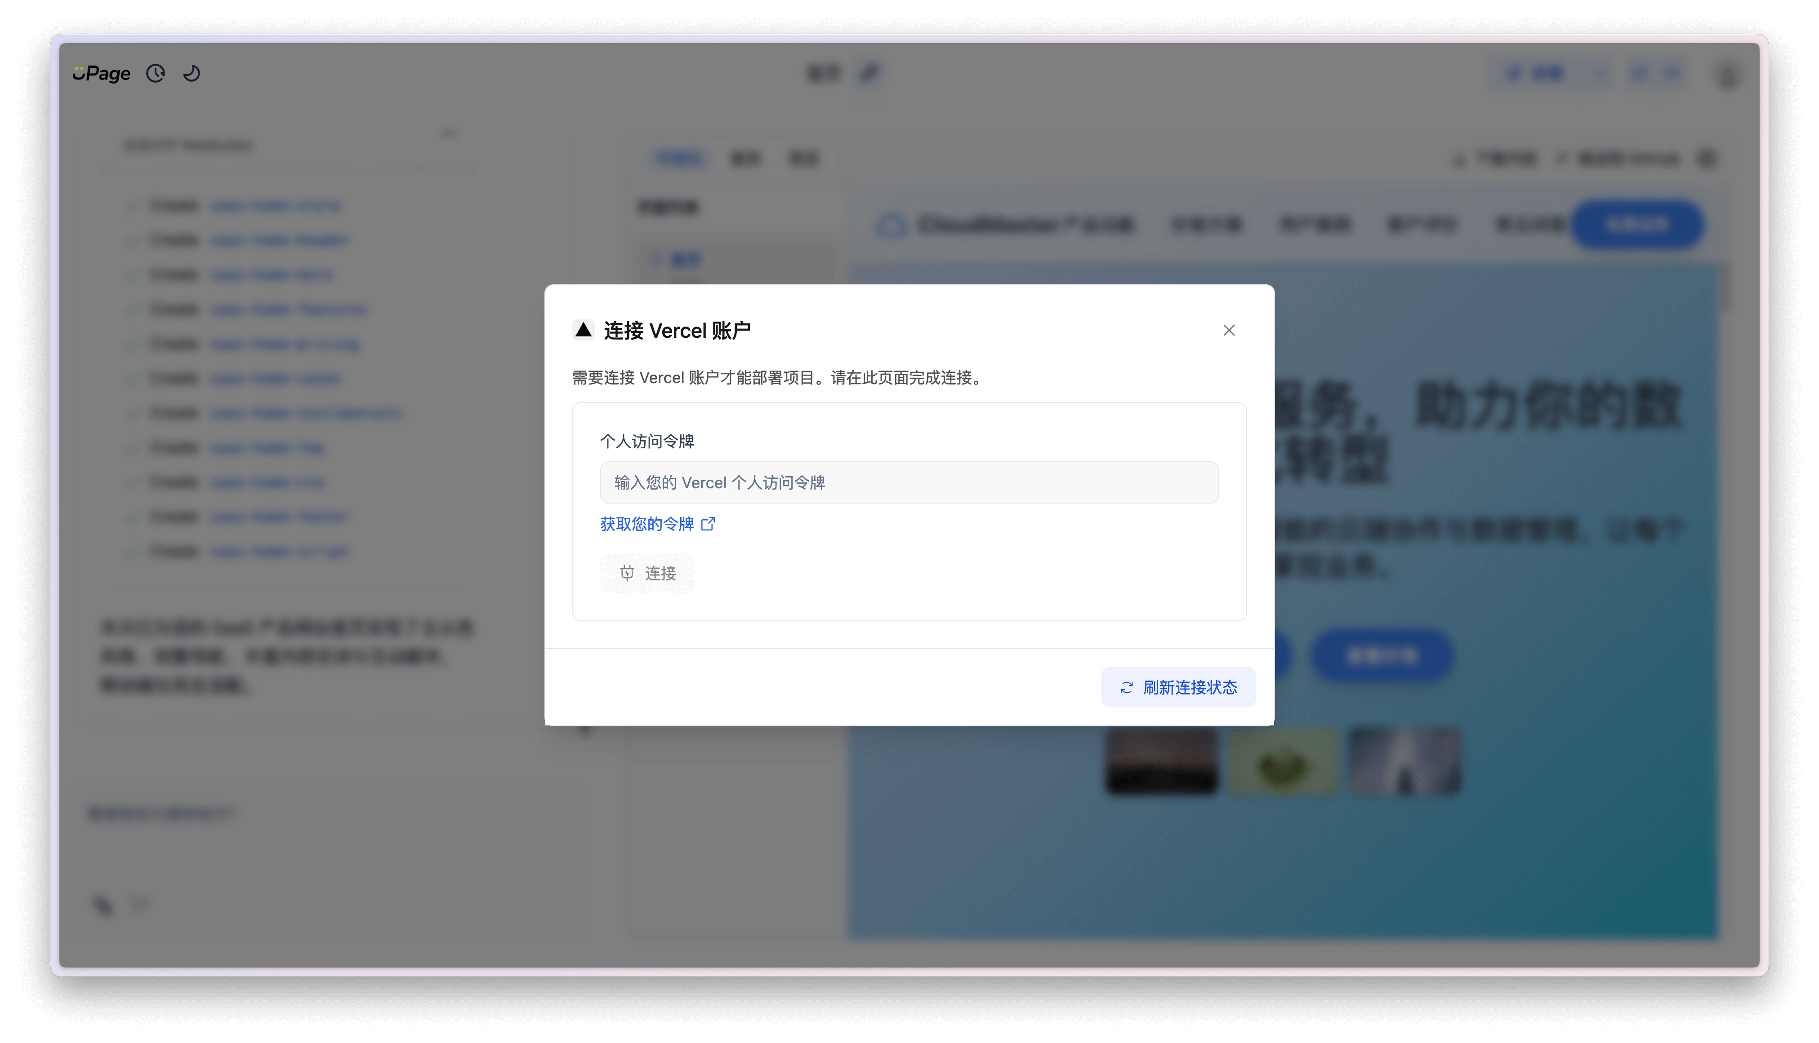Viewport: 1819px width, 1043px height.
Task: Click the blurred pencil edit icon at top
Action: (x=869, y=73)
